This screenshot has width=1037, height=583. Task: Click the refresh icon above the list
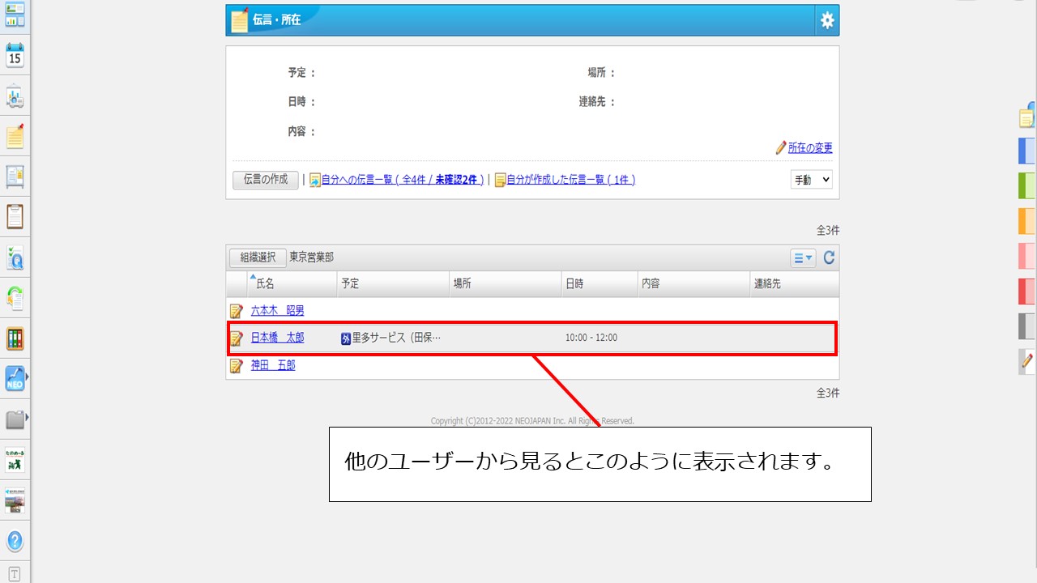pos(829,258)
